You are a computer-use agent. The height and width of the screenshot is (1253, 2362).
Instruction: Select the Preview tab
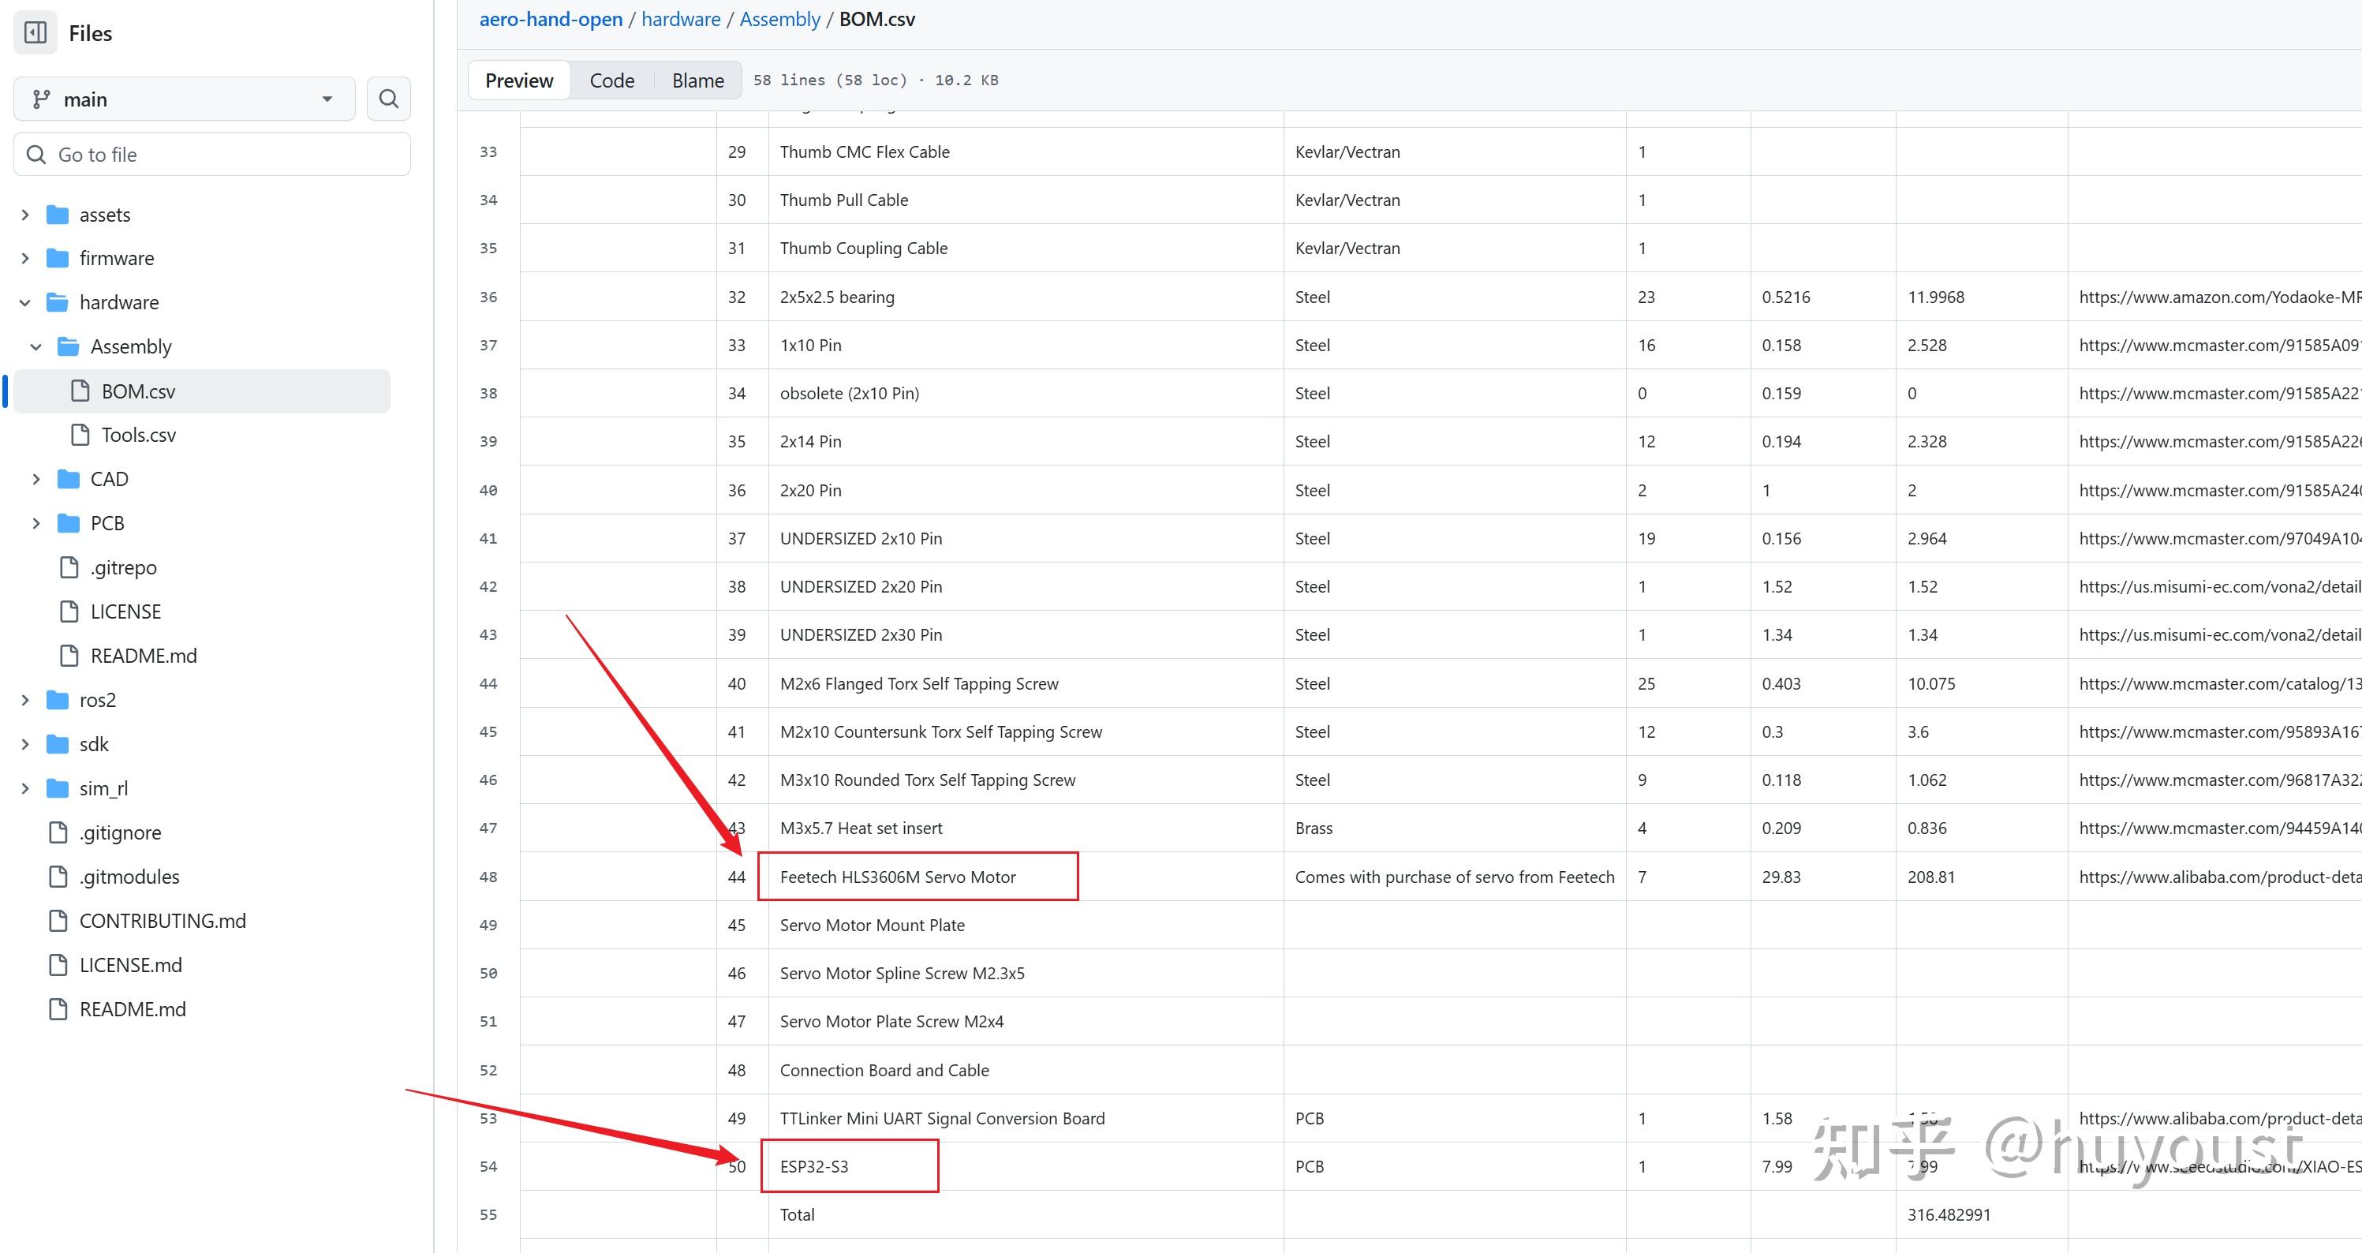[x=519, y=80]
